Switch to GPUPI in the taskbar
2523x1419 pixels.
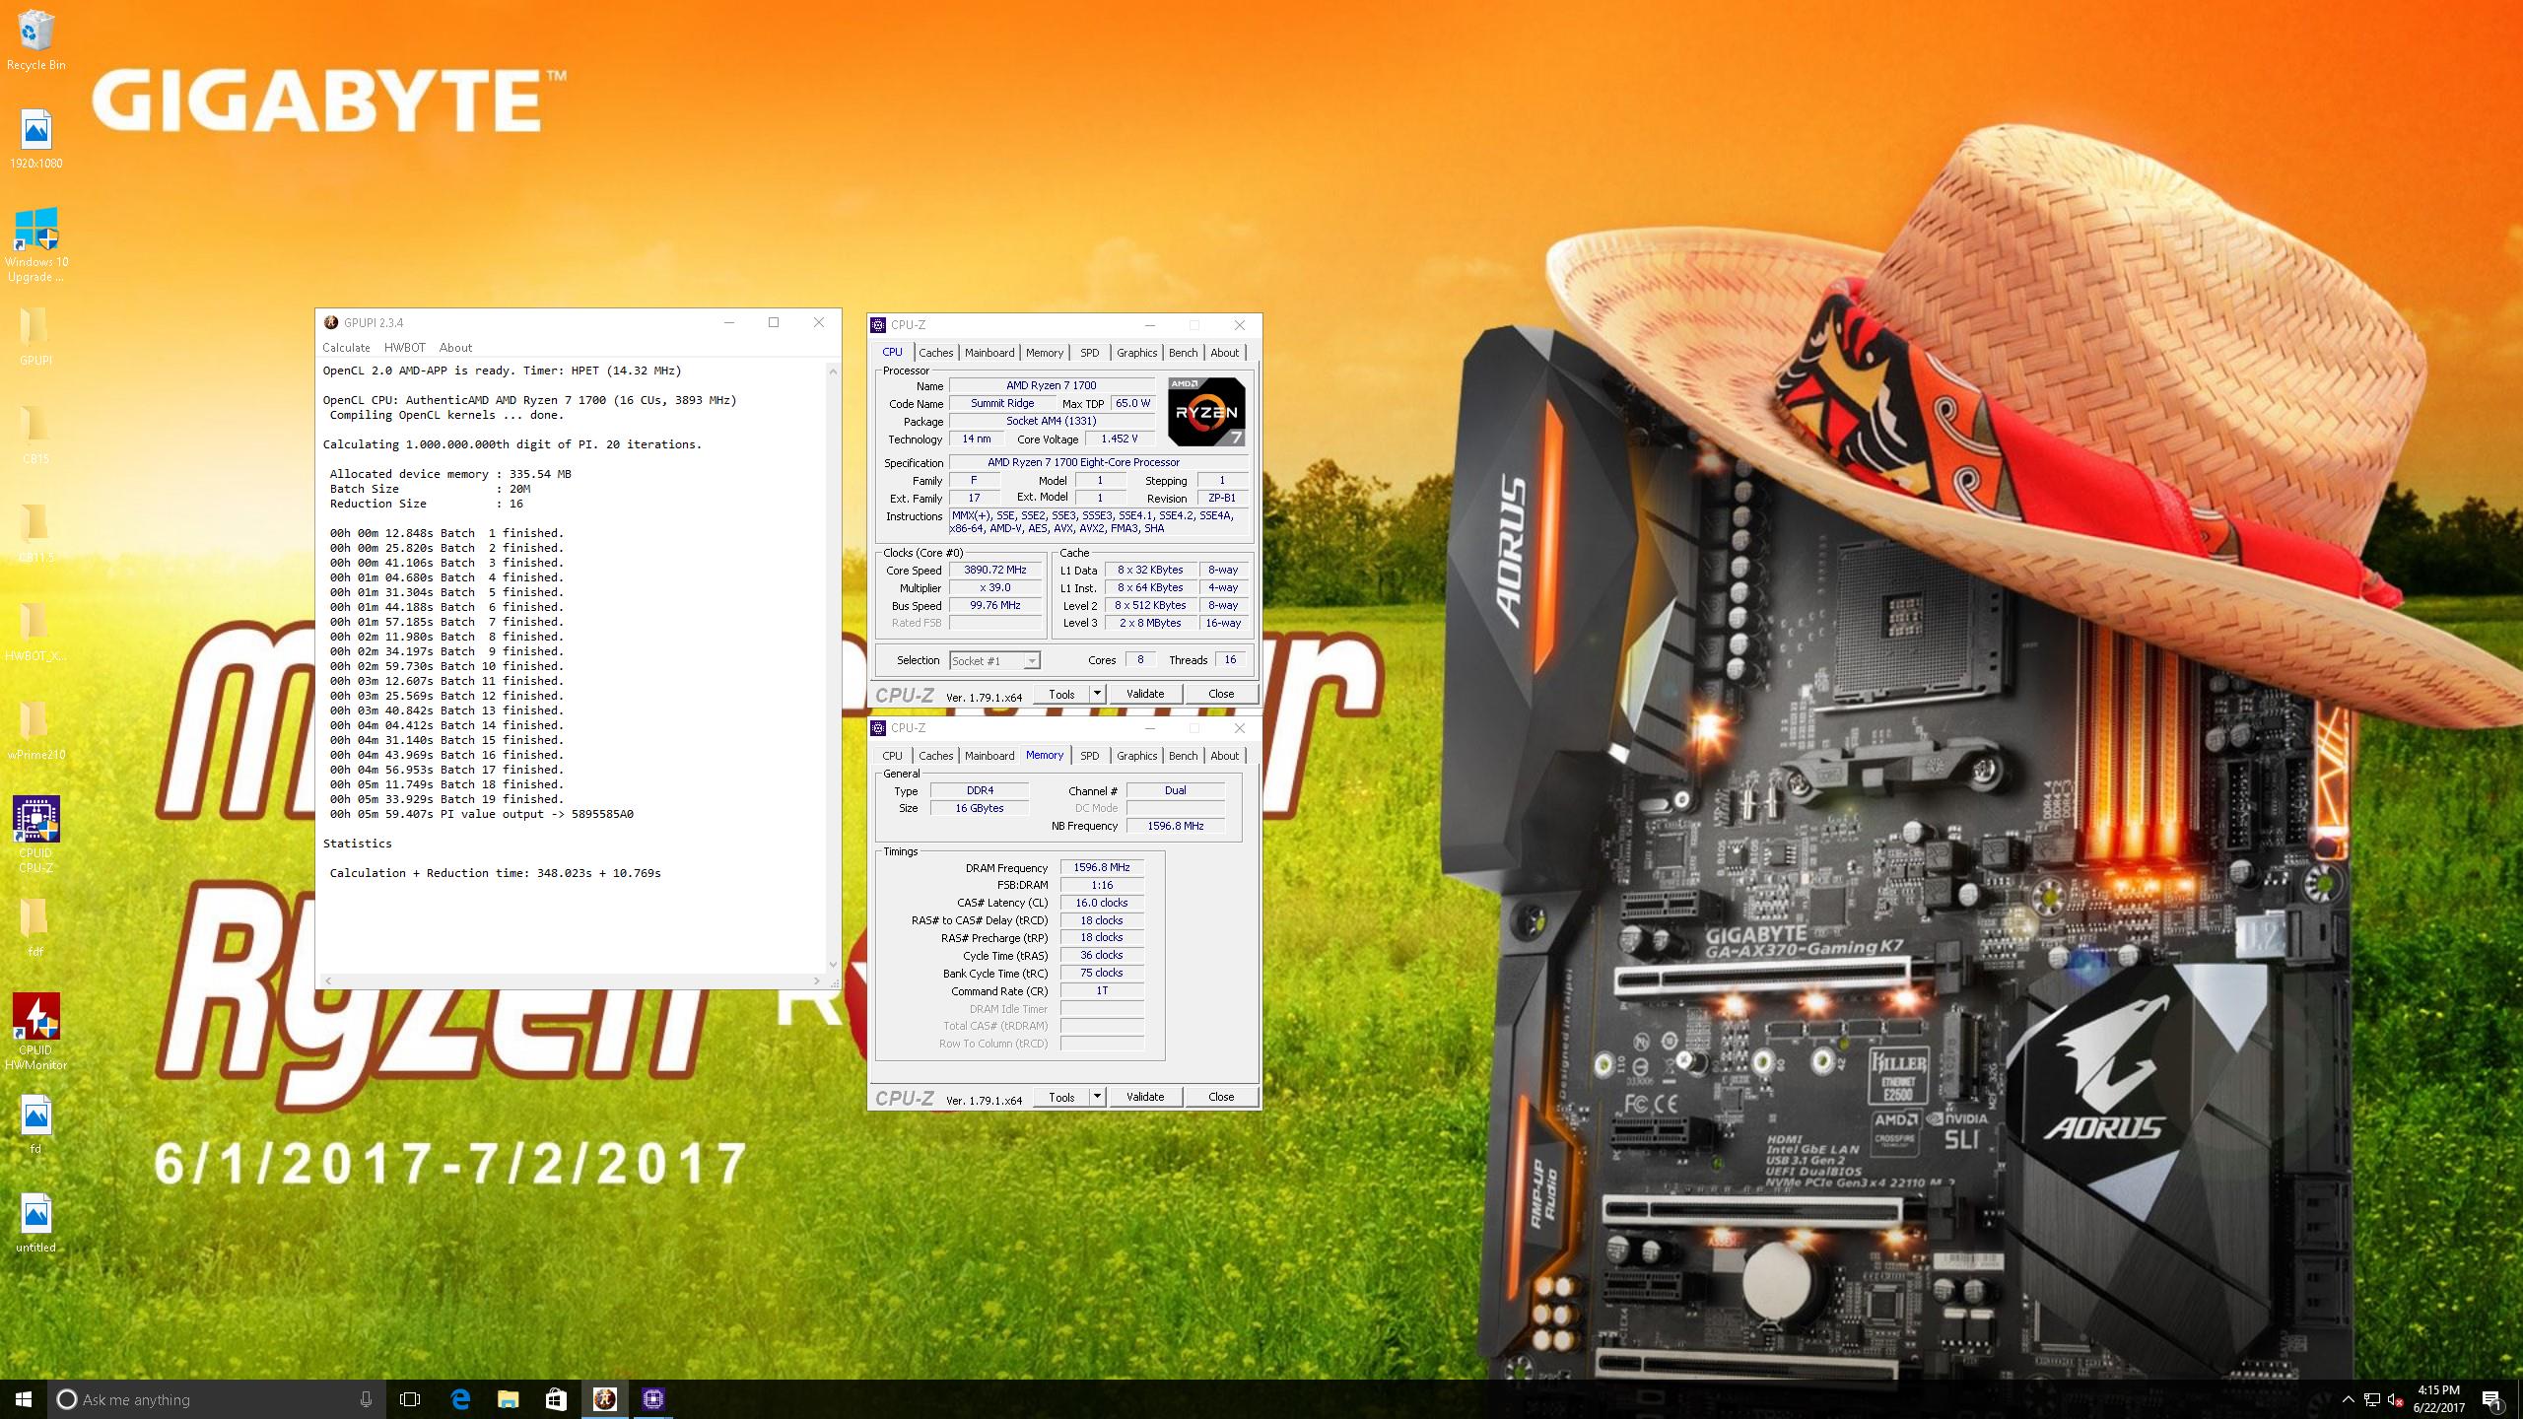[x=604, y=1399]
